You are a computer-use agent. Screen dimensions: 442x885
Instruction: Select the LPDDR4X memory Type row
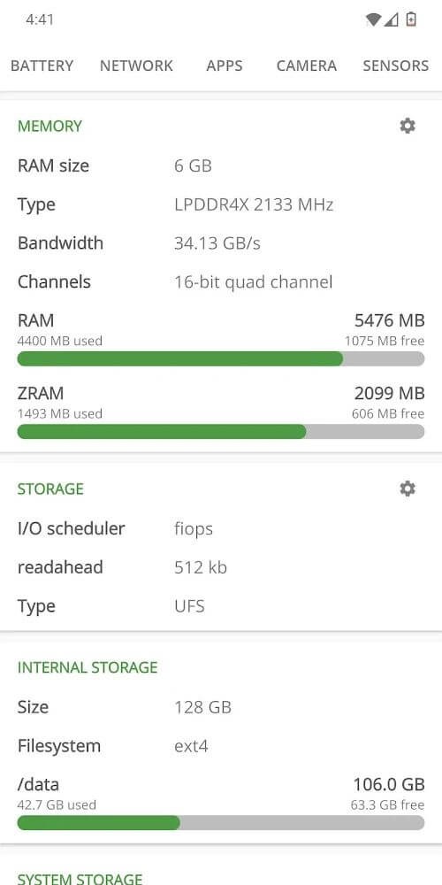[221, 204]
